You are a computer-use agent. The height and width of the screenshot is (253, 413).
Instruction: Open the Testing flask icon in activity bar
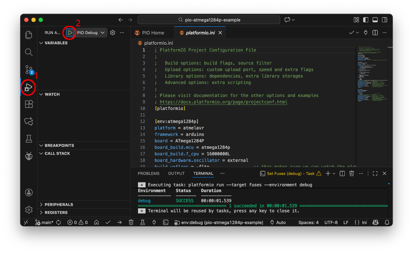pyautogui.click(x=29, y=139)
